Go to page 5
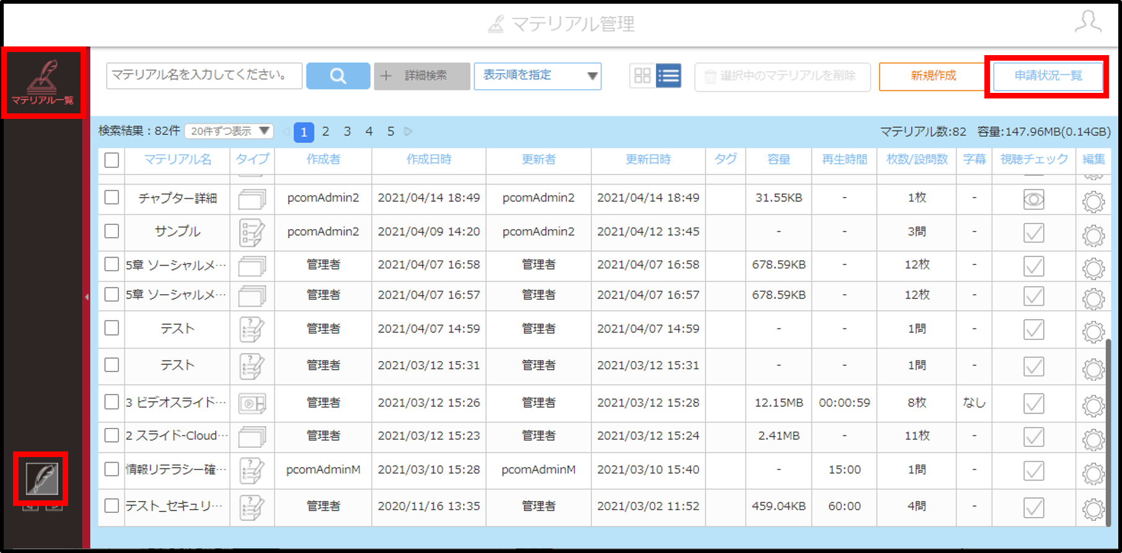Image resolution: width=1122 pixels, height=553 pixels. (x=391, y=131)
